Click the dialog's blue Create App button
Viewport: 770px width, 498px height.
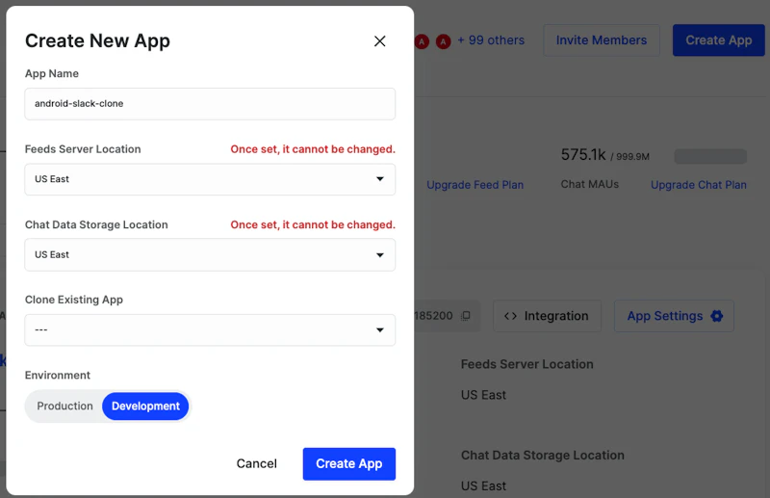tap(348, 463)
